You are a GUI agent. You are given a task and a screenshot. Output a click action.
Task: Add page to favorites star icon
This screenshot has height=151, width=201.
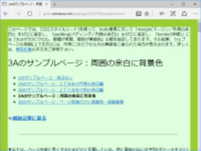tap(147, 14)
